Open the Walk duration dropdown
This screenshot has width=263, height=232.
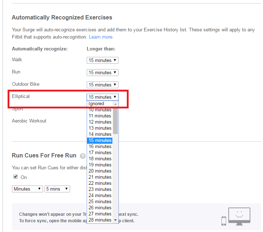point(102,60)
